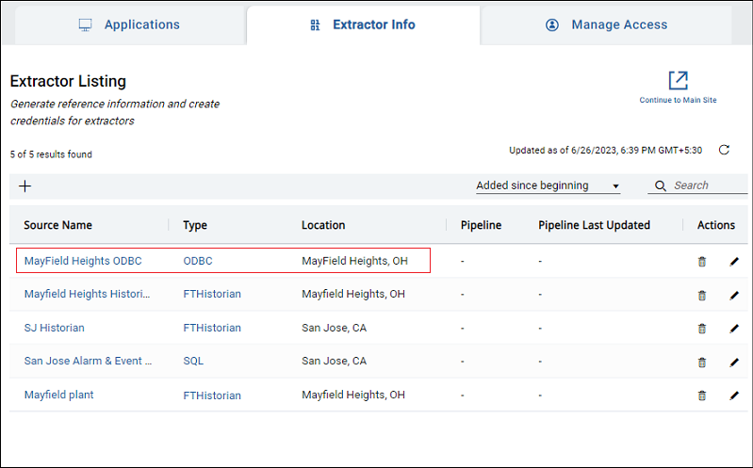Viewport: 753px width, 468px height.
Task: Refresh the extractor listing
Action: click(x=724, y=150)
